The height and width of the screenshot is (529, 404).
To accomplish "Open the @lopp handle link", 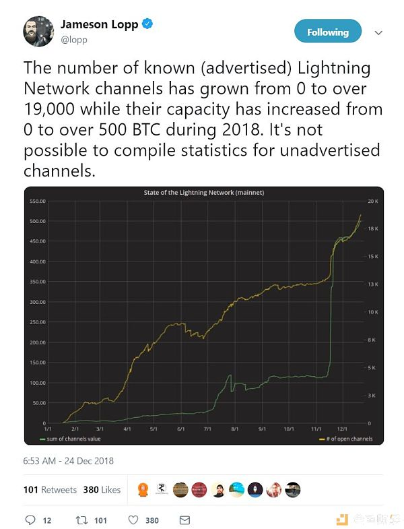I will click(x=74, y=40).
